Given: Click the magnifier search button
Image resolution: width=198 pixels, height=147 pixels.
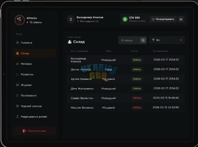Looking at the screenshot, I should pyautogui.click(x=143, y=40).
